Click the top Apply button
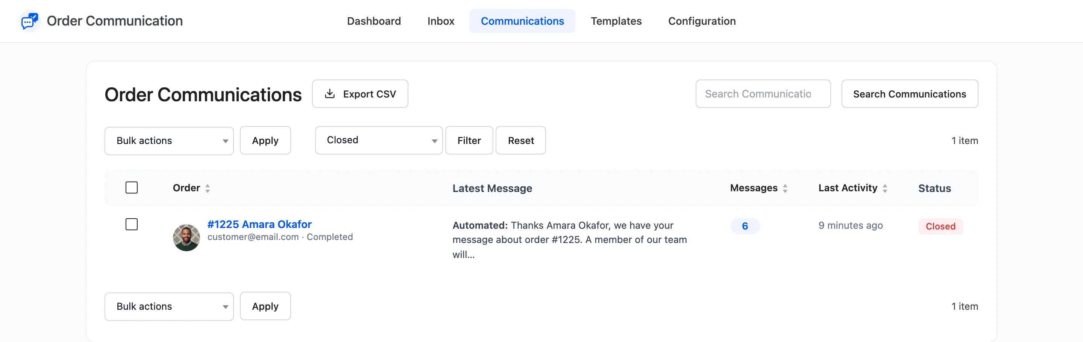The width and height of the screenshot is (1083, 342). 265,140
